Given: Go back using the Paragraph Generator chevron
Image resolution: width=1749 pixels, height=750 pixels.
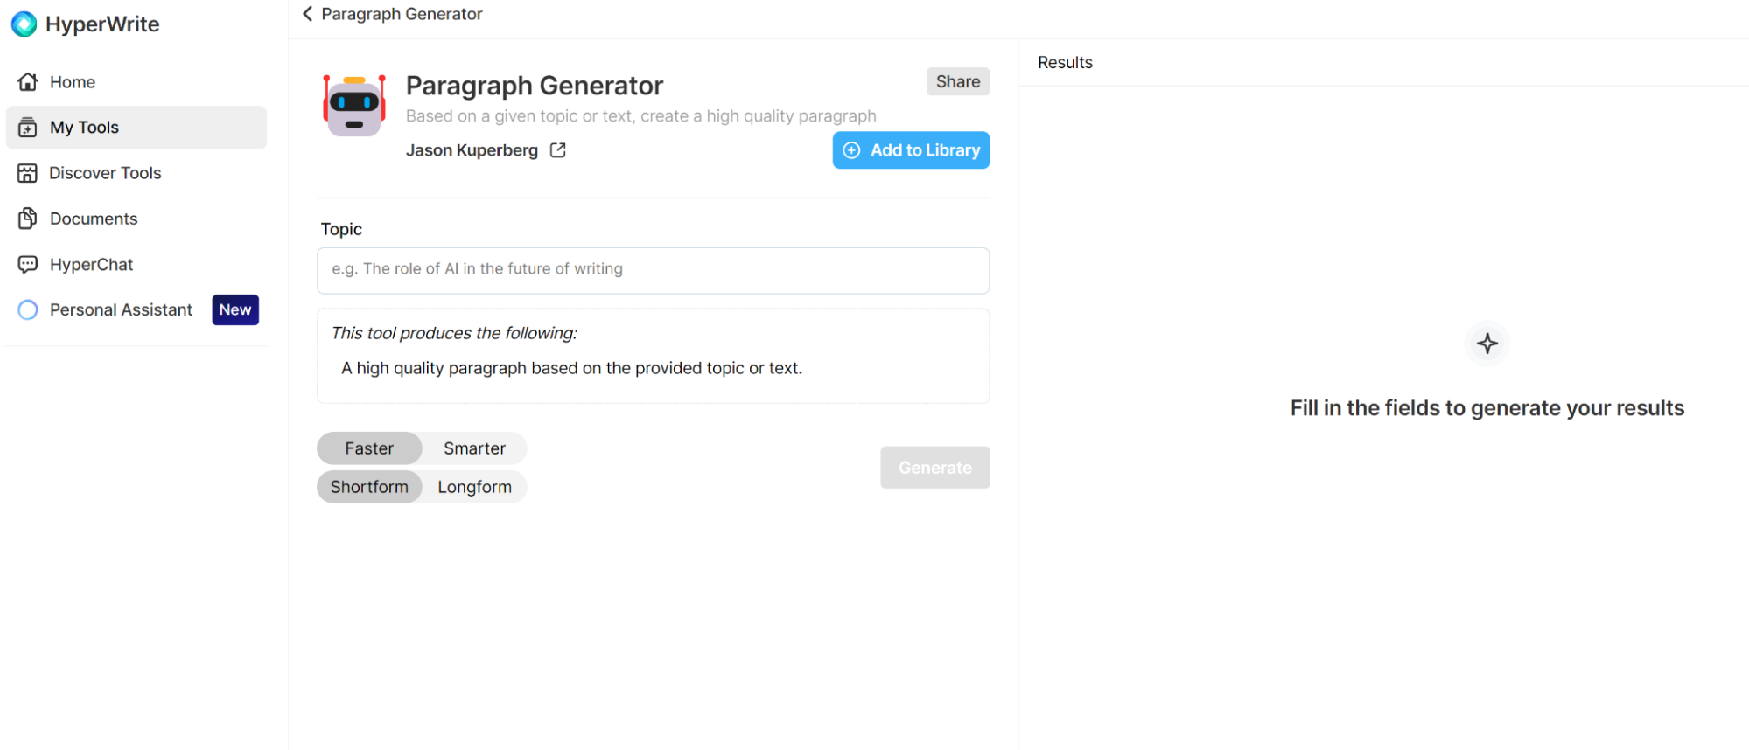Looking at the screenshot, I should tap(307, 14).
